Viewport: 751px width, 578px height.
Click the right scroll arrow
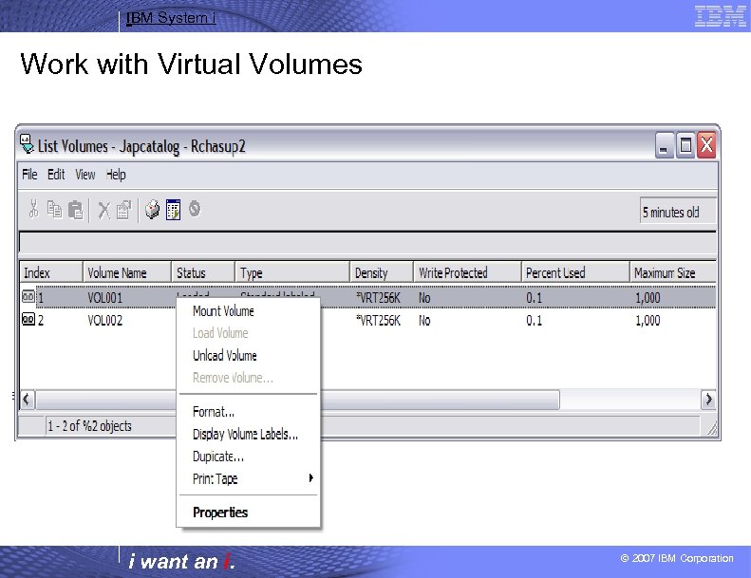tap(708, 400)
